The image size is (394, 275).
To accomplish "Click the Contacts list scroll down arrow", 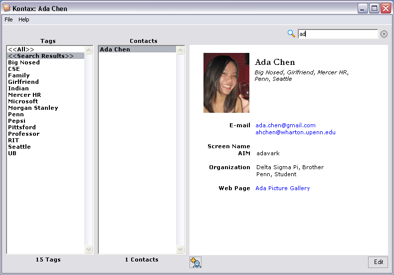I will point(180,249).
